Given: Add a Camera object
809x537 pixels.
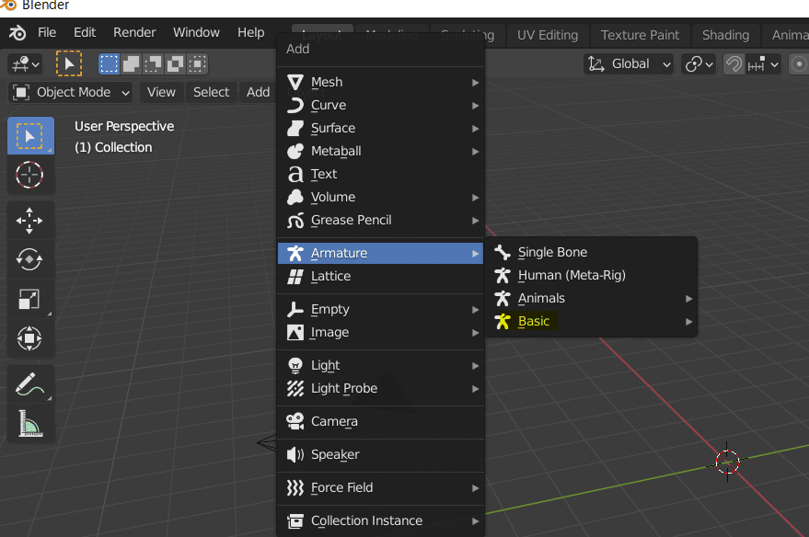Looking at the screenshot, I should coord(380,421).
